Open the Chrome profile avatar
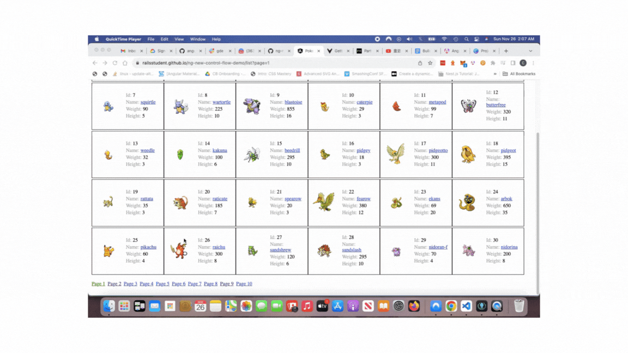Viewport: 628px width, 353px height. [x=523, y=63]
